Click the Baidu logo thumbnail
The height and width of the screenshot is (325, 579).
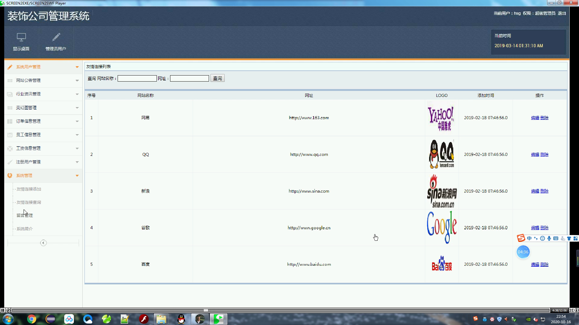442,264
